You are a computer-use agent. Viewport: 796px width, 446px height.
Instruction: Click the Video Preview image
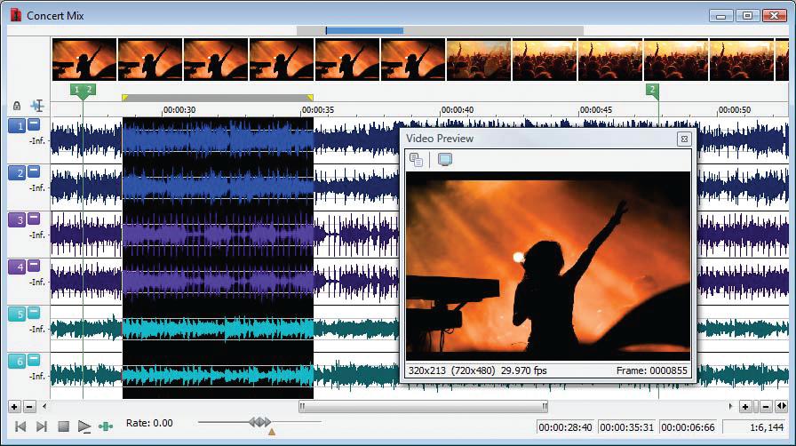548,267
